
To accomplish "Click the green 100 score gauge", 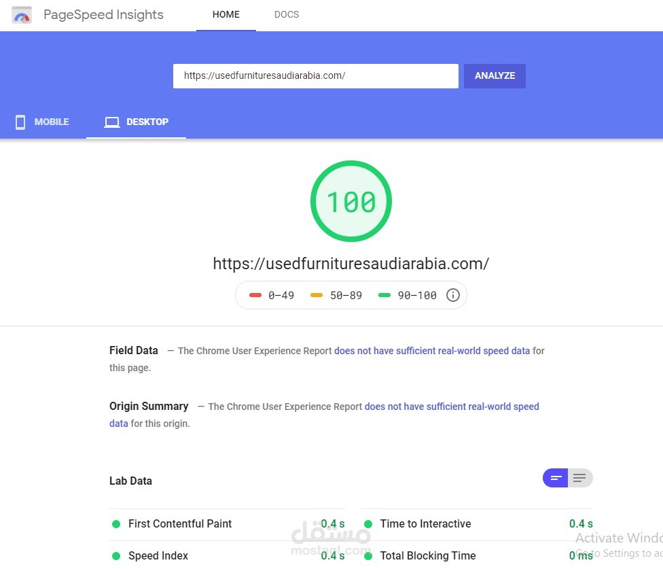I will [x=351, y=201].
